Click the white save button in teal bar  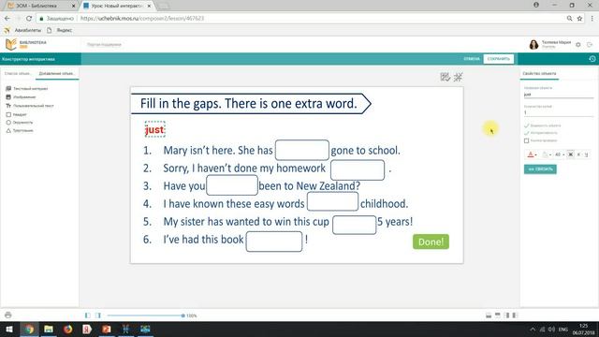(498, 59)
